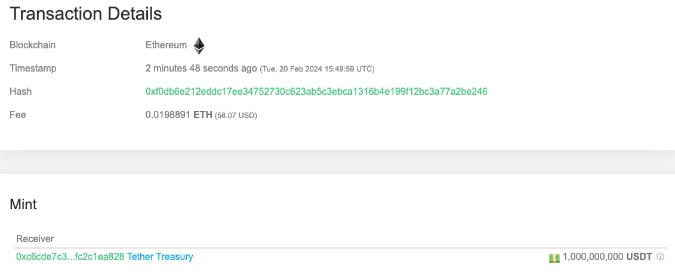
Task: Click the UTC date in parentheses
Action: (317, 69)
